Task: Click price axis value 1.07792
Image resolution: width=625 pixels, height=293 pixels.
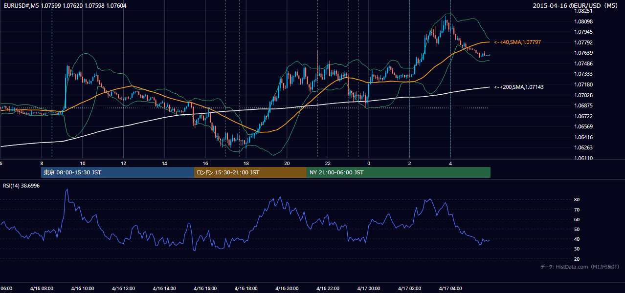Action: pos(584,42)
